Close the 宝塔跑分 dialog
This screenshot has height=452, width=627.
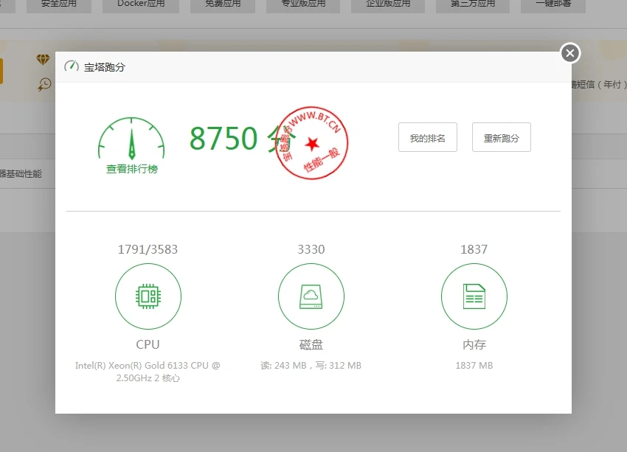569,53
